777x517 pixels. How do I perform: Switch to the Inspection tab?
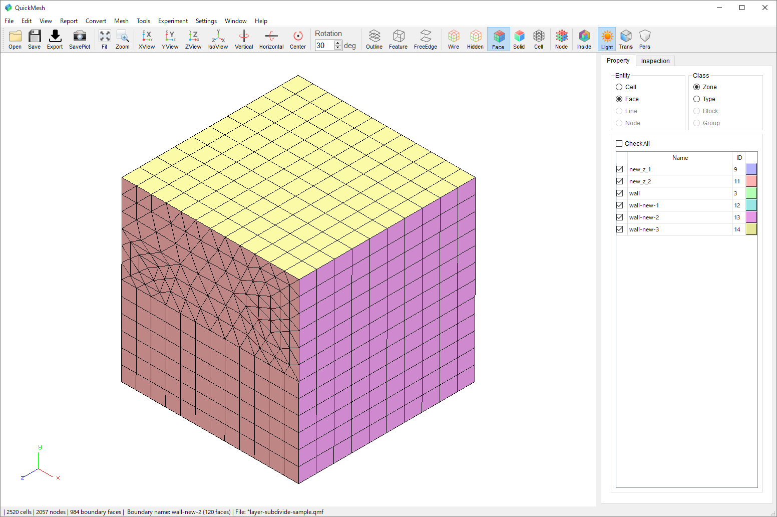coord(655,61)
